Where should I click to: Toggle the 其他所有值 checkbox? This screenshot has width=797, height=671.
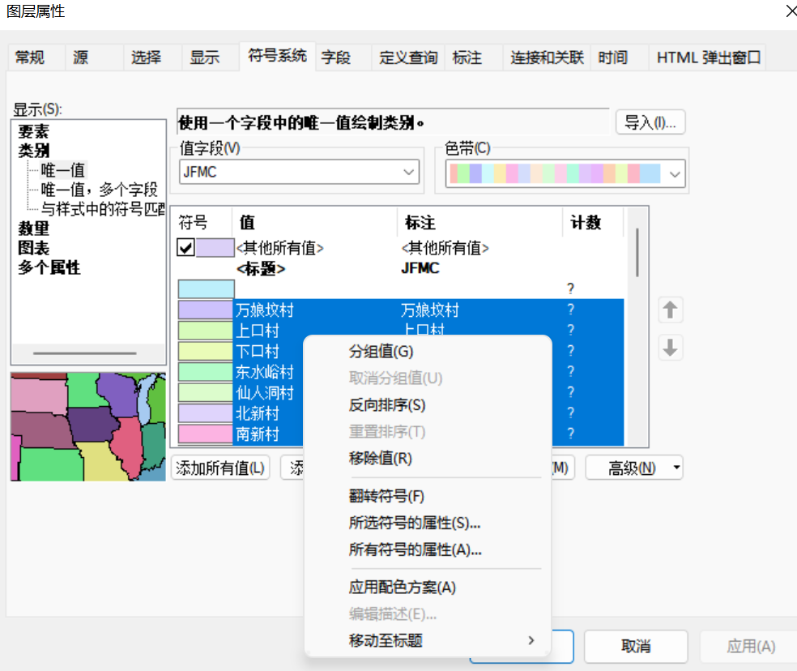pos(185,248)
